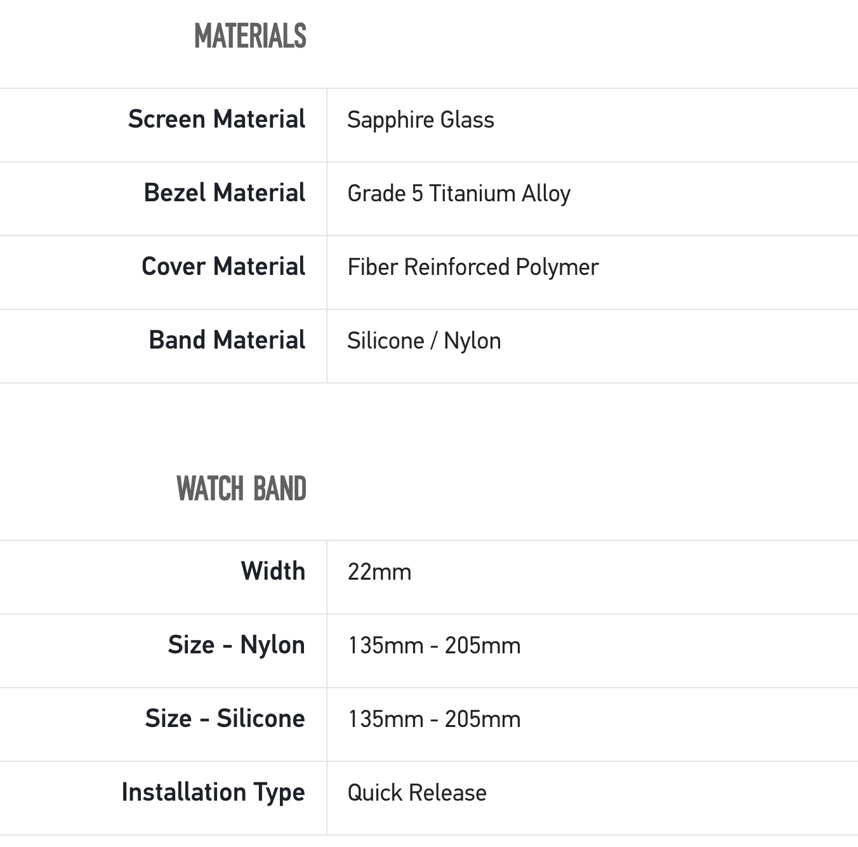Click the Band Material label

pos(227,340)
